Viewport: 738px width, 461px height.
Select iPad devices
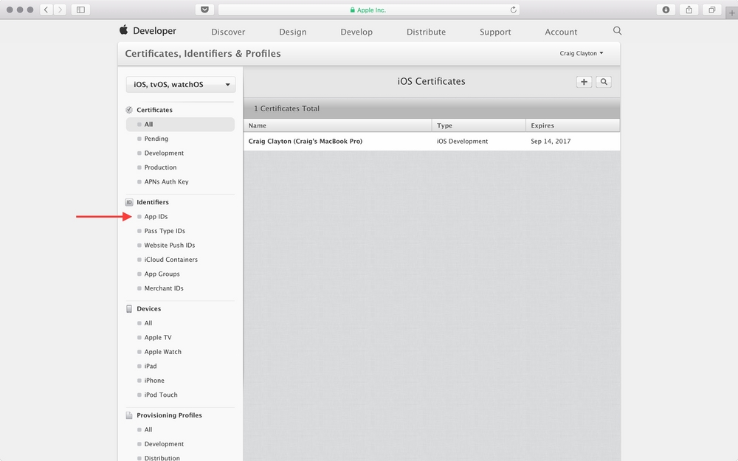(151, 366)
